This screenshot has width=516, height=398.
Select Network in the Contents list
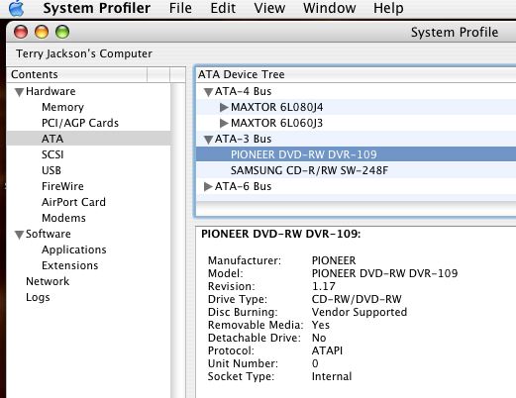(x=48, y=281)
